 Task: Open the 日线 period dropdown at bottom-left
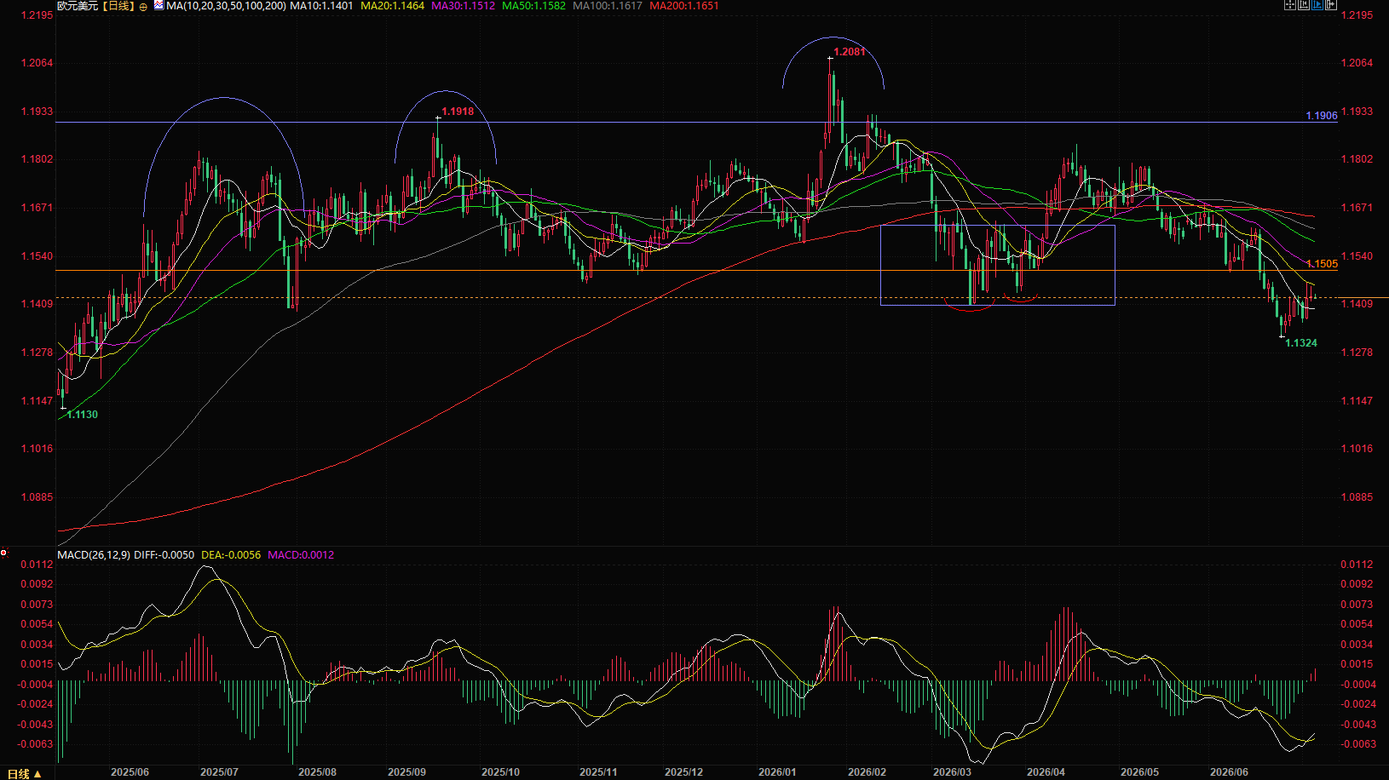(24, 773)
